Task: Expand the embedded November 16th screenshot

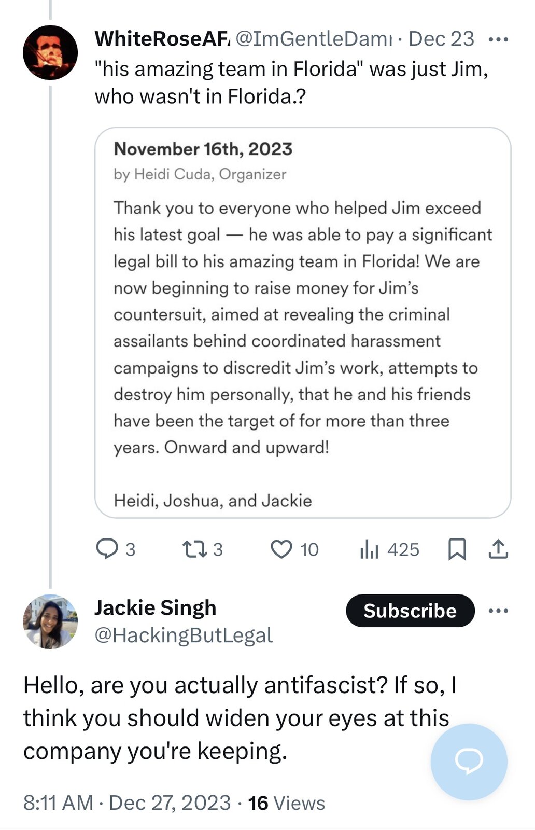Action: [303, 323]
